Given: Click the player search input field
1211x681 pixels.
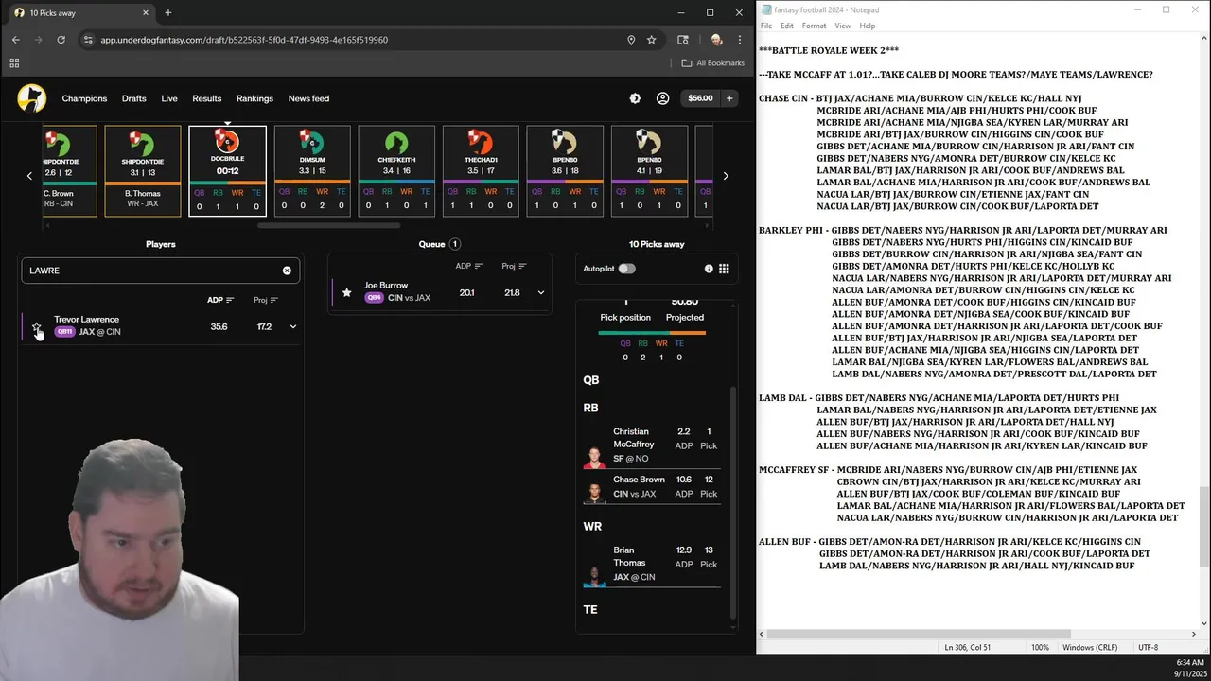Looking at the screenshot, I should (x=161, y=271).
